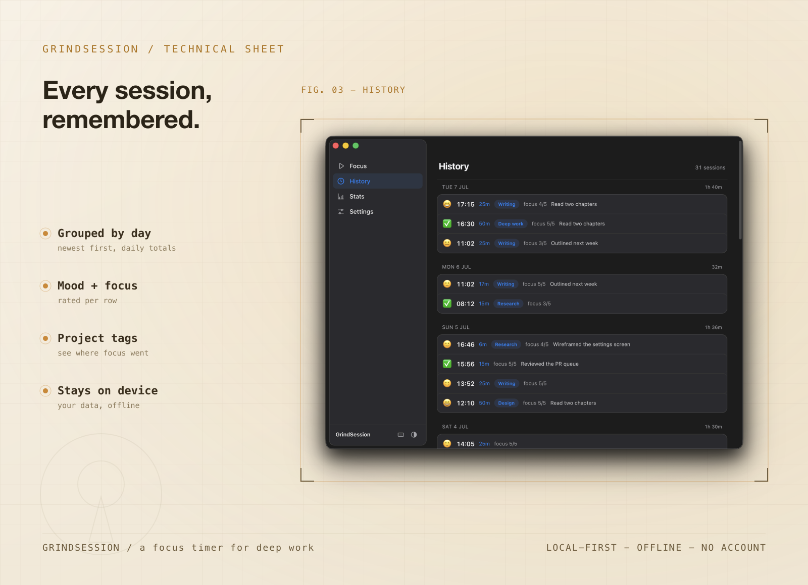Click green checkmark on the 08:12 session
This screenshot has width=808, height=585.
[447, 304]
